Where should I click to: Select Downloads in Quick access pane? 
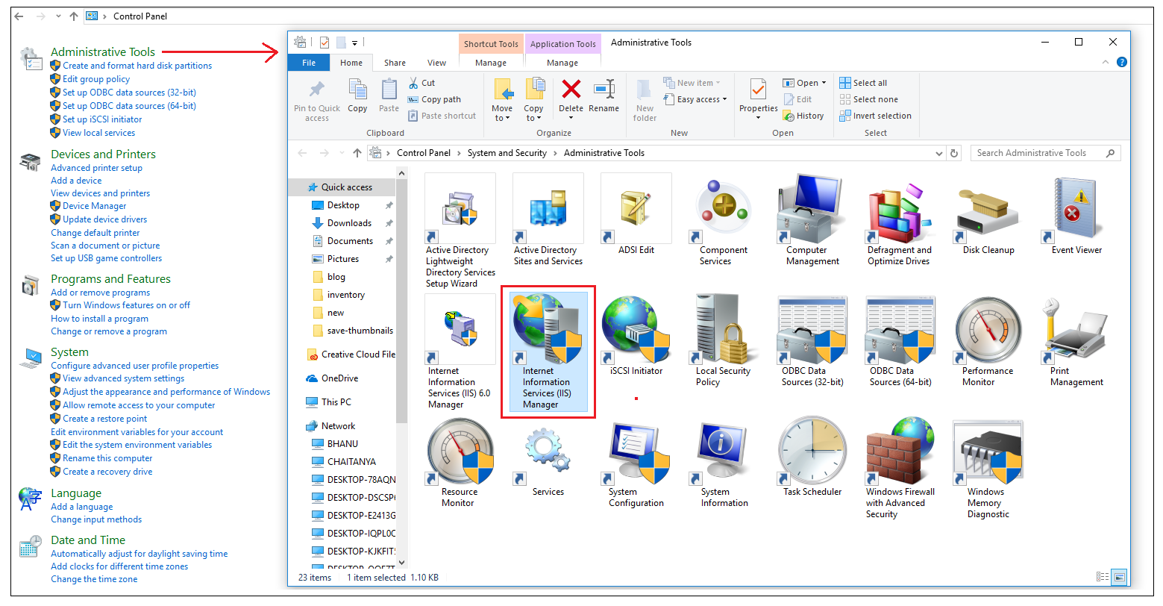[x=349, y=223]
